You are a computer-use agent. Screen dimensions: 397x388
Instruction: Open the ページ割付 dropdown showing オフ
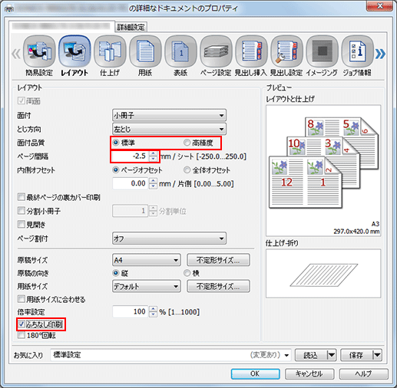click(169, 238)
